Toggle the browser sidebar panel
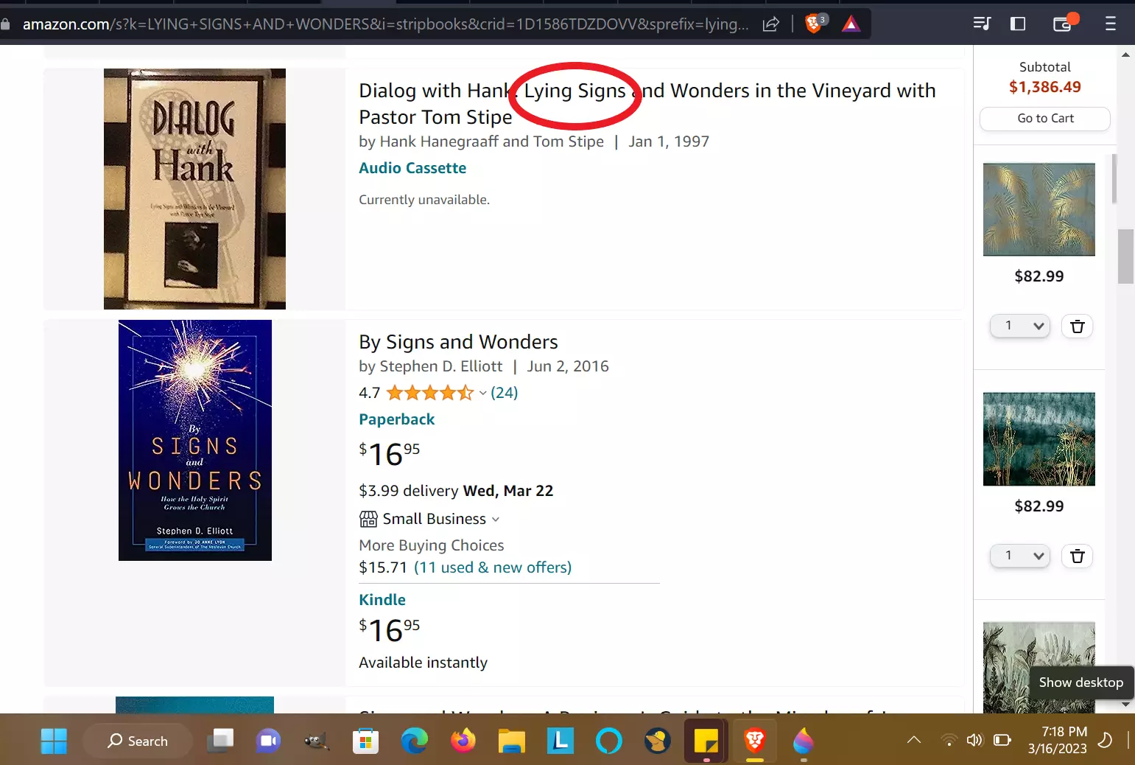The image size is (1135, 765). [x=1018, y=24]
